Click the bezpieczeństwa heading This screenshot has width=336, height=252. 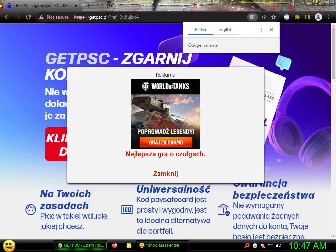[274, 195]
